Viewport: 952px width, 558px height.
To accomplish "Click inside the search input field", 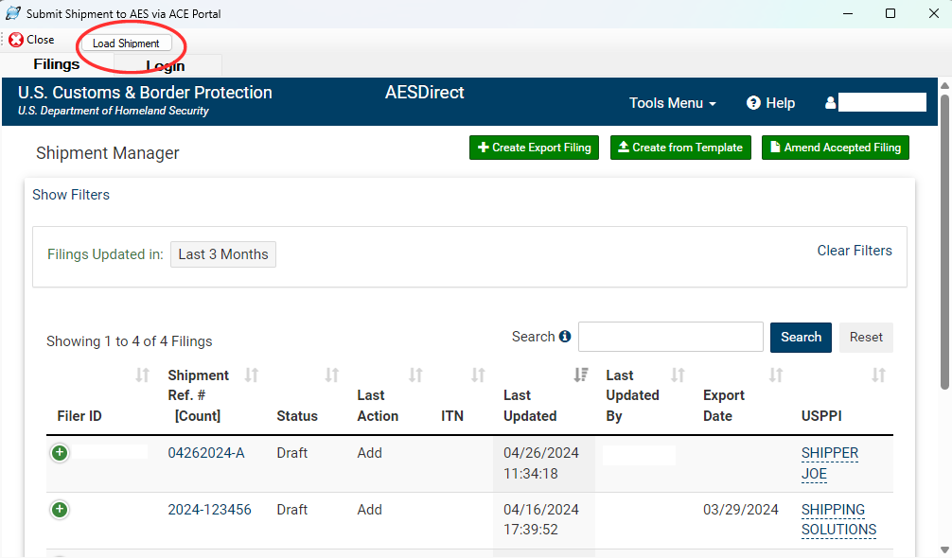I will tap(670, 337).
